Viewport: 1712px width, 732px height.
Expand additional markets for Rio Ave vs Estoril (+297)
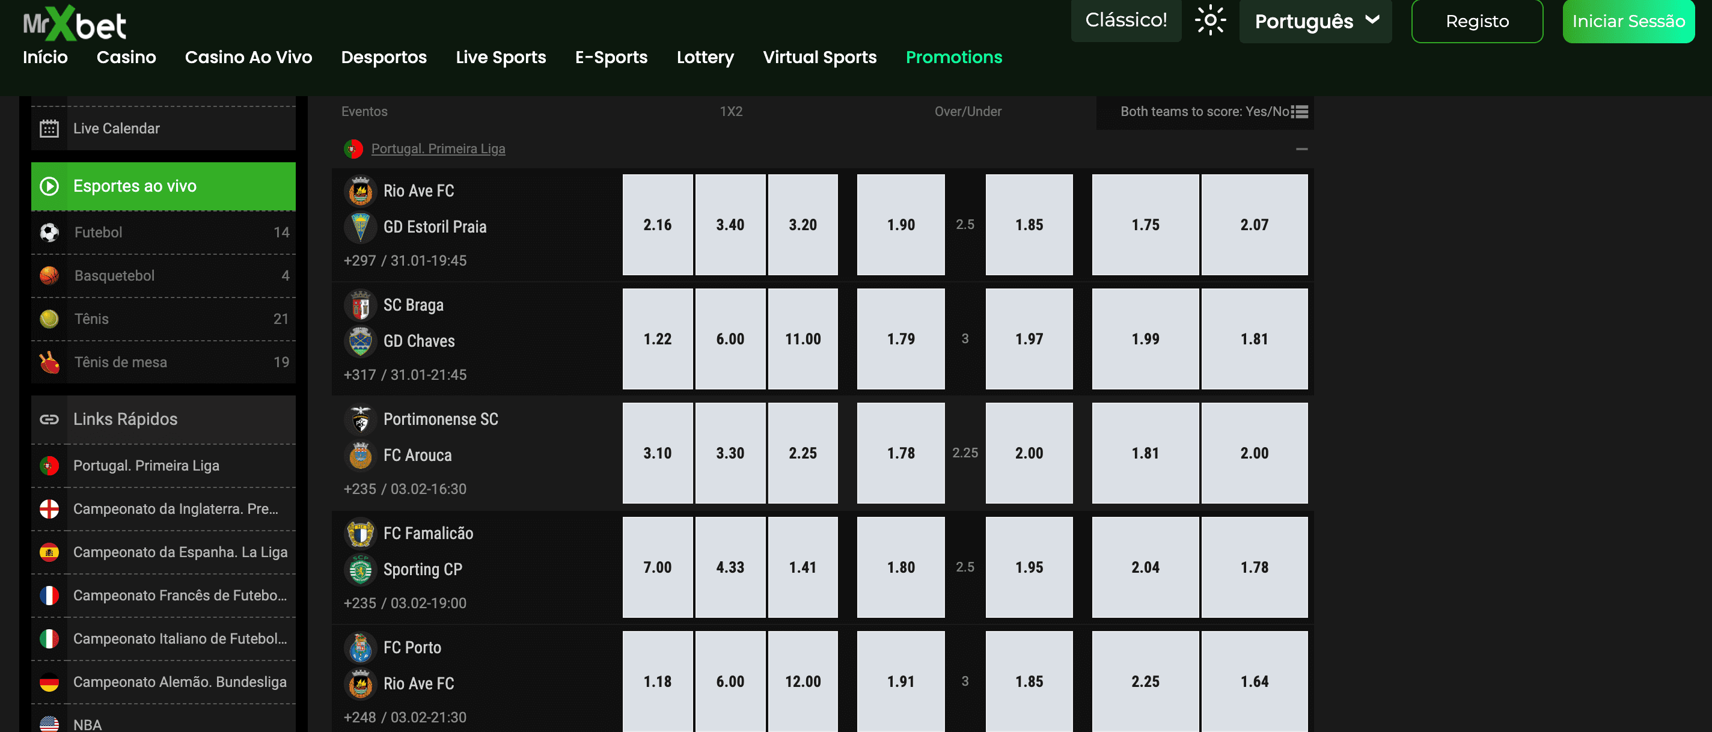click(x=360, y=260)
